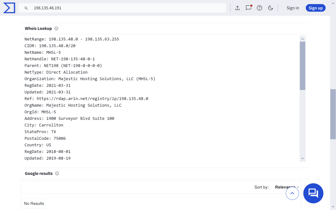Open the notifications chat icon
The image size is (336, 210).
[249, 8]
